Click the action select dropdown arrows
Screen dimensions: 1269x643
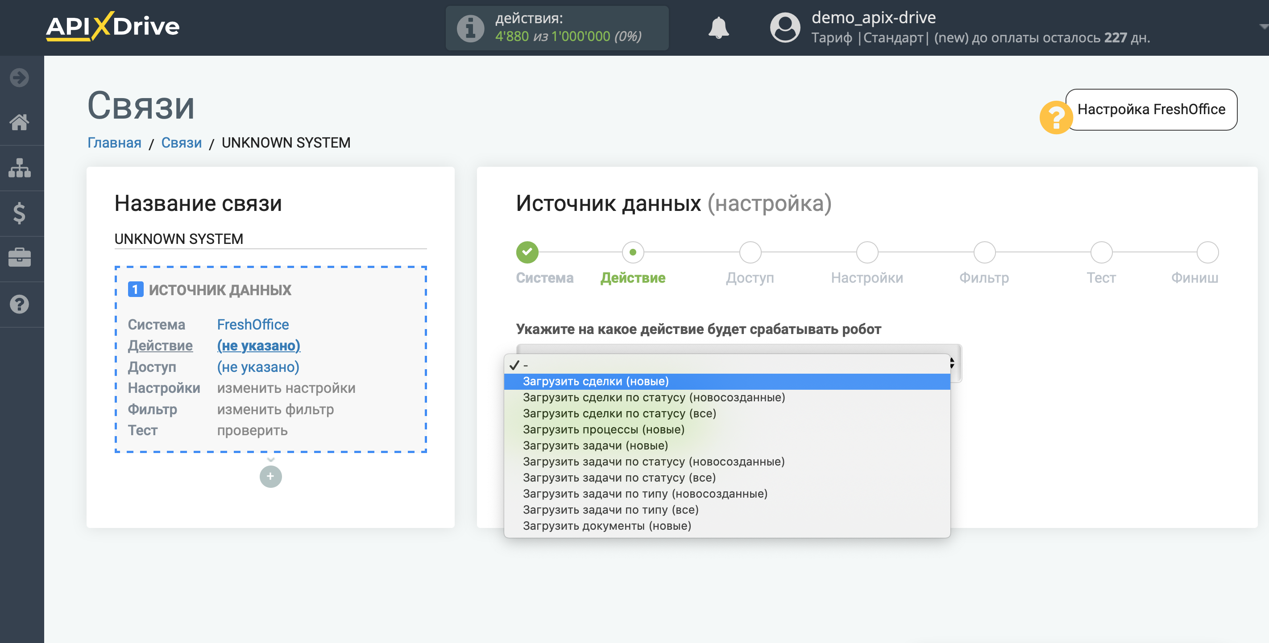click(952, 363)
